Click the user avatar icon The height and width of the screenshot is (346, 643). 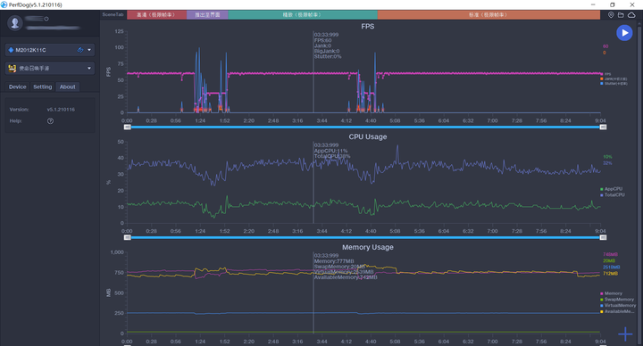(x=15, y=22)
